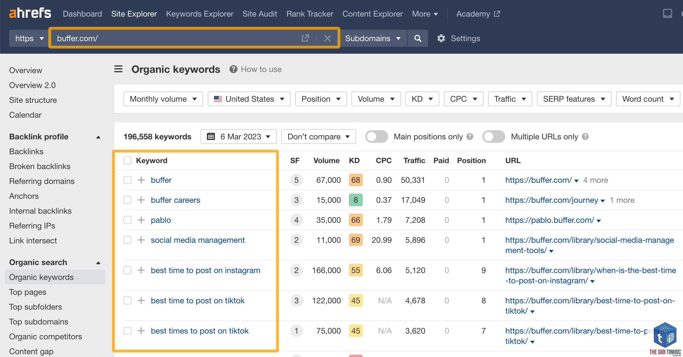Click help icon next to Main positions only
683x357 pixels.
coord(470,137)
